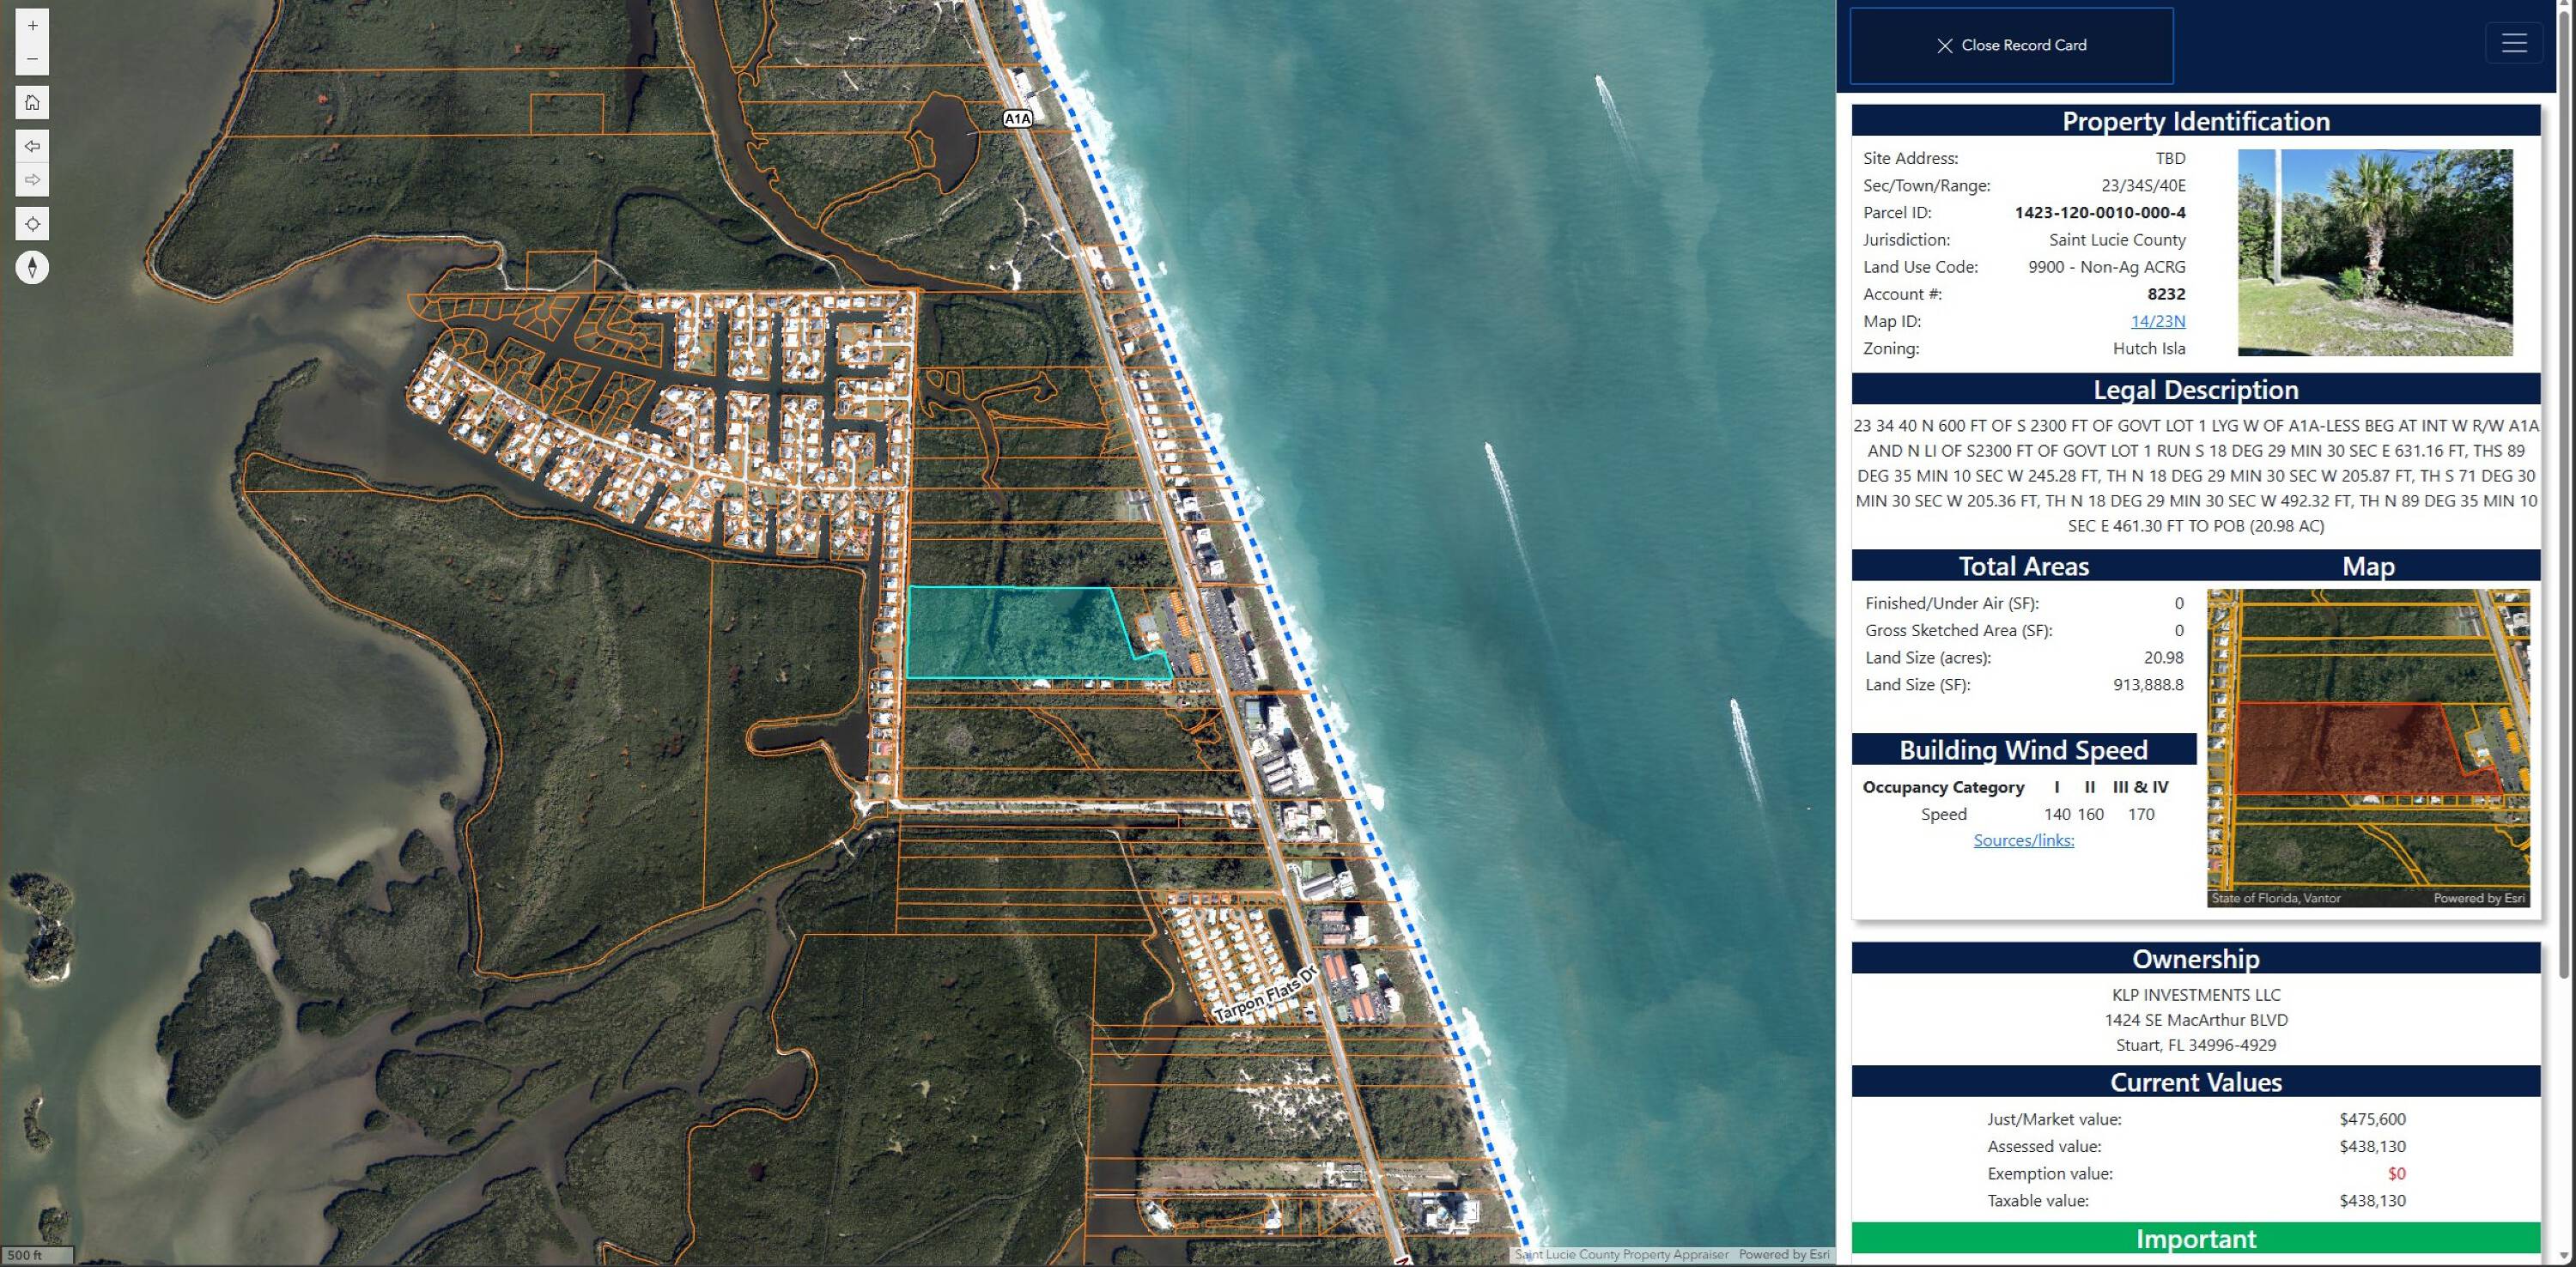Open the hamburger menu icon
2576x1267 pixels.
(x=2514, y=43)
